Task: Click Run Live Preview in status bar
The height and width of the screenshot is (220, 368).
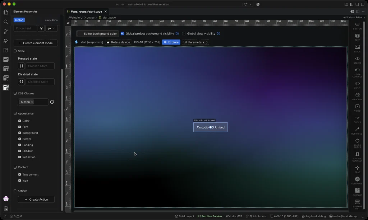Action: [x=210, y=216]
